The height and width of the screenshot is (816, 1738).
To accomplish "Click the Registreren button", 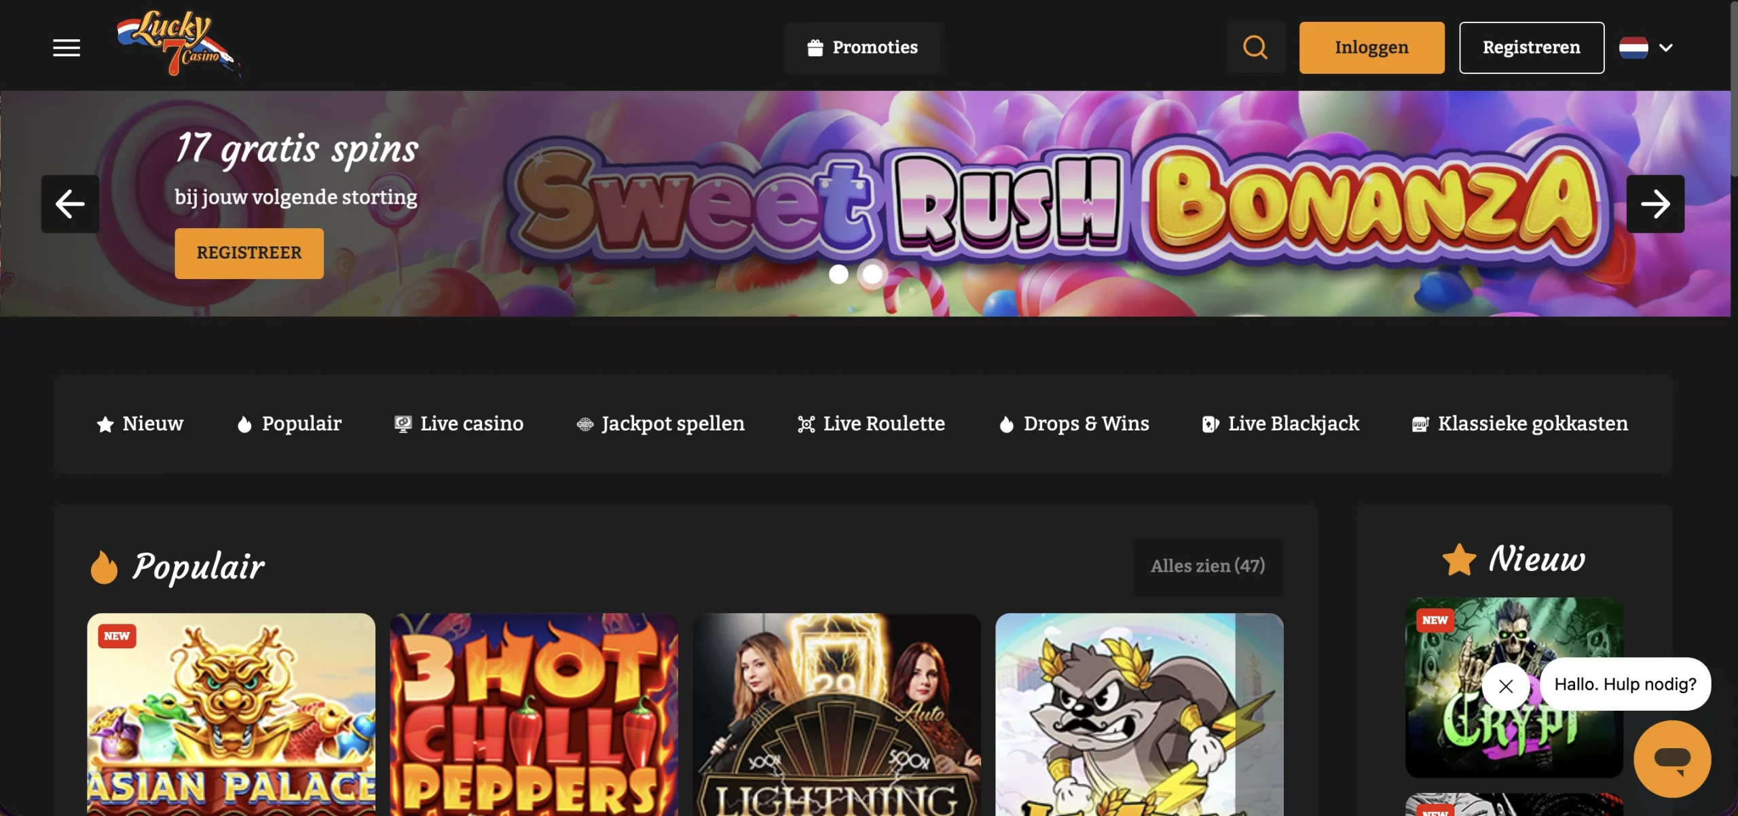I will pos(1532,48).
